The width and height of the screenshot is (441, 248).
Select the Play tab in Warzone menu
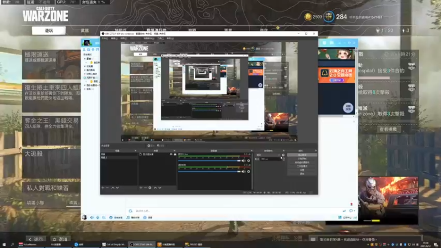(49, 31)
